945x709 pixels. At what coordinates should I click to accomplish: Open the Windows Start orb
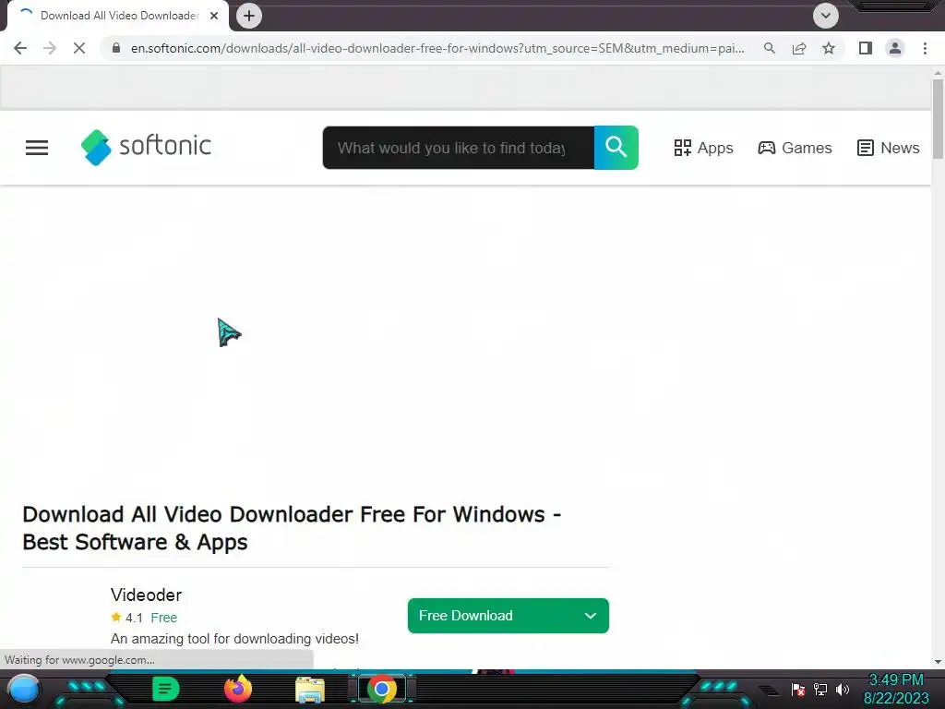point(24,689)
